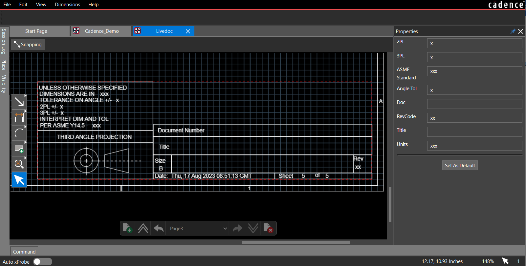The image size is (526, 266).
Task: Open the Session Log side panel
Action: 4,41
